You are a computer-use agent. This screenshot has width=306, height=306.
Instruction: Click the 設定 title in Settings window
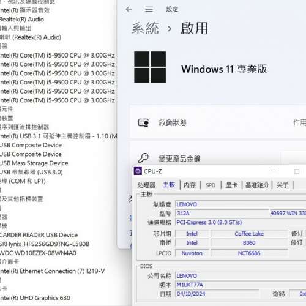tap(172, 9)
